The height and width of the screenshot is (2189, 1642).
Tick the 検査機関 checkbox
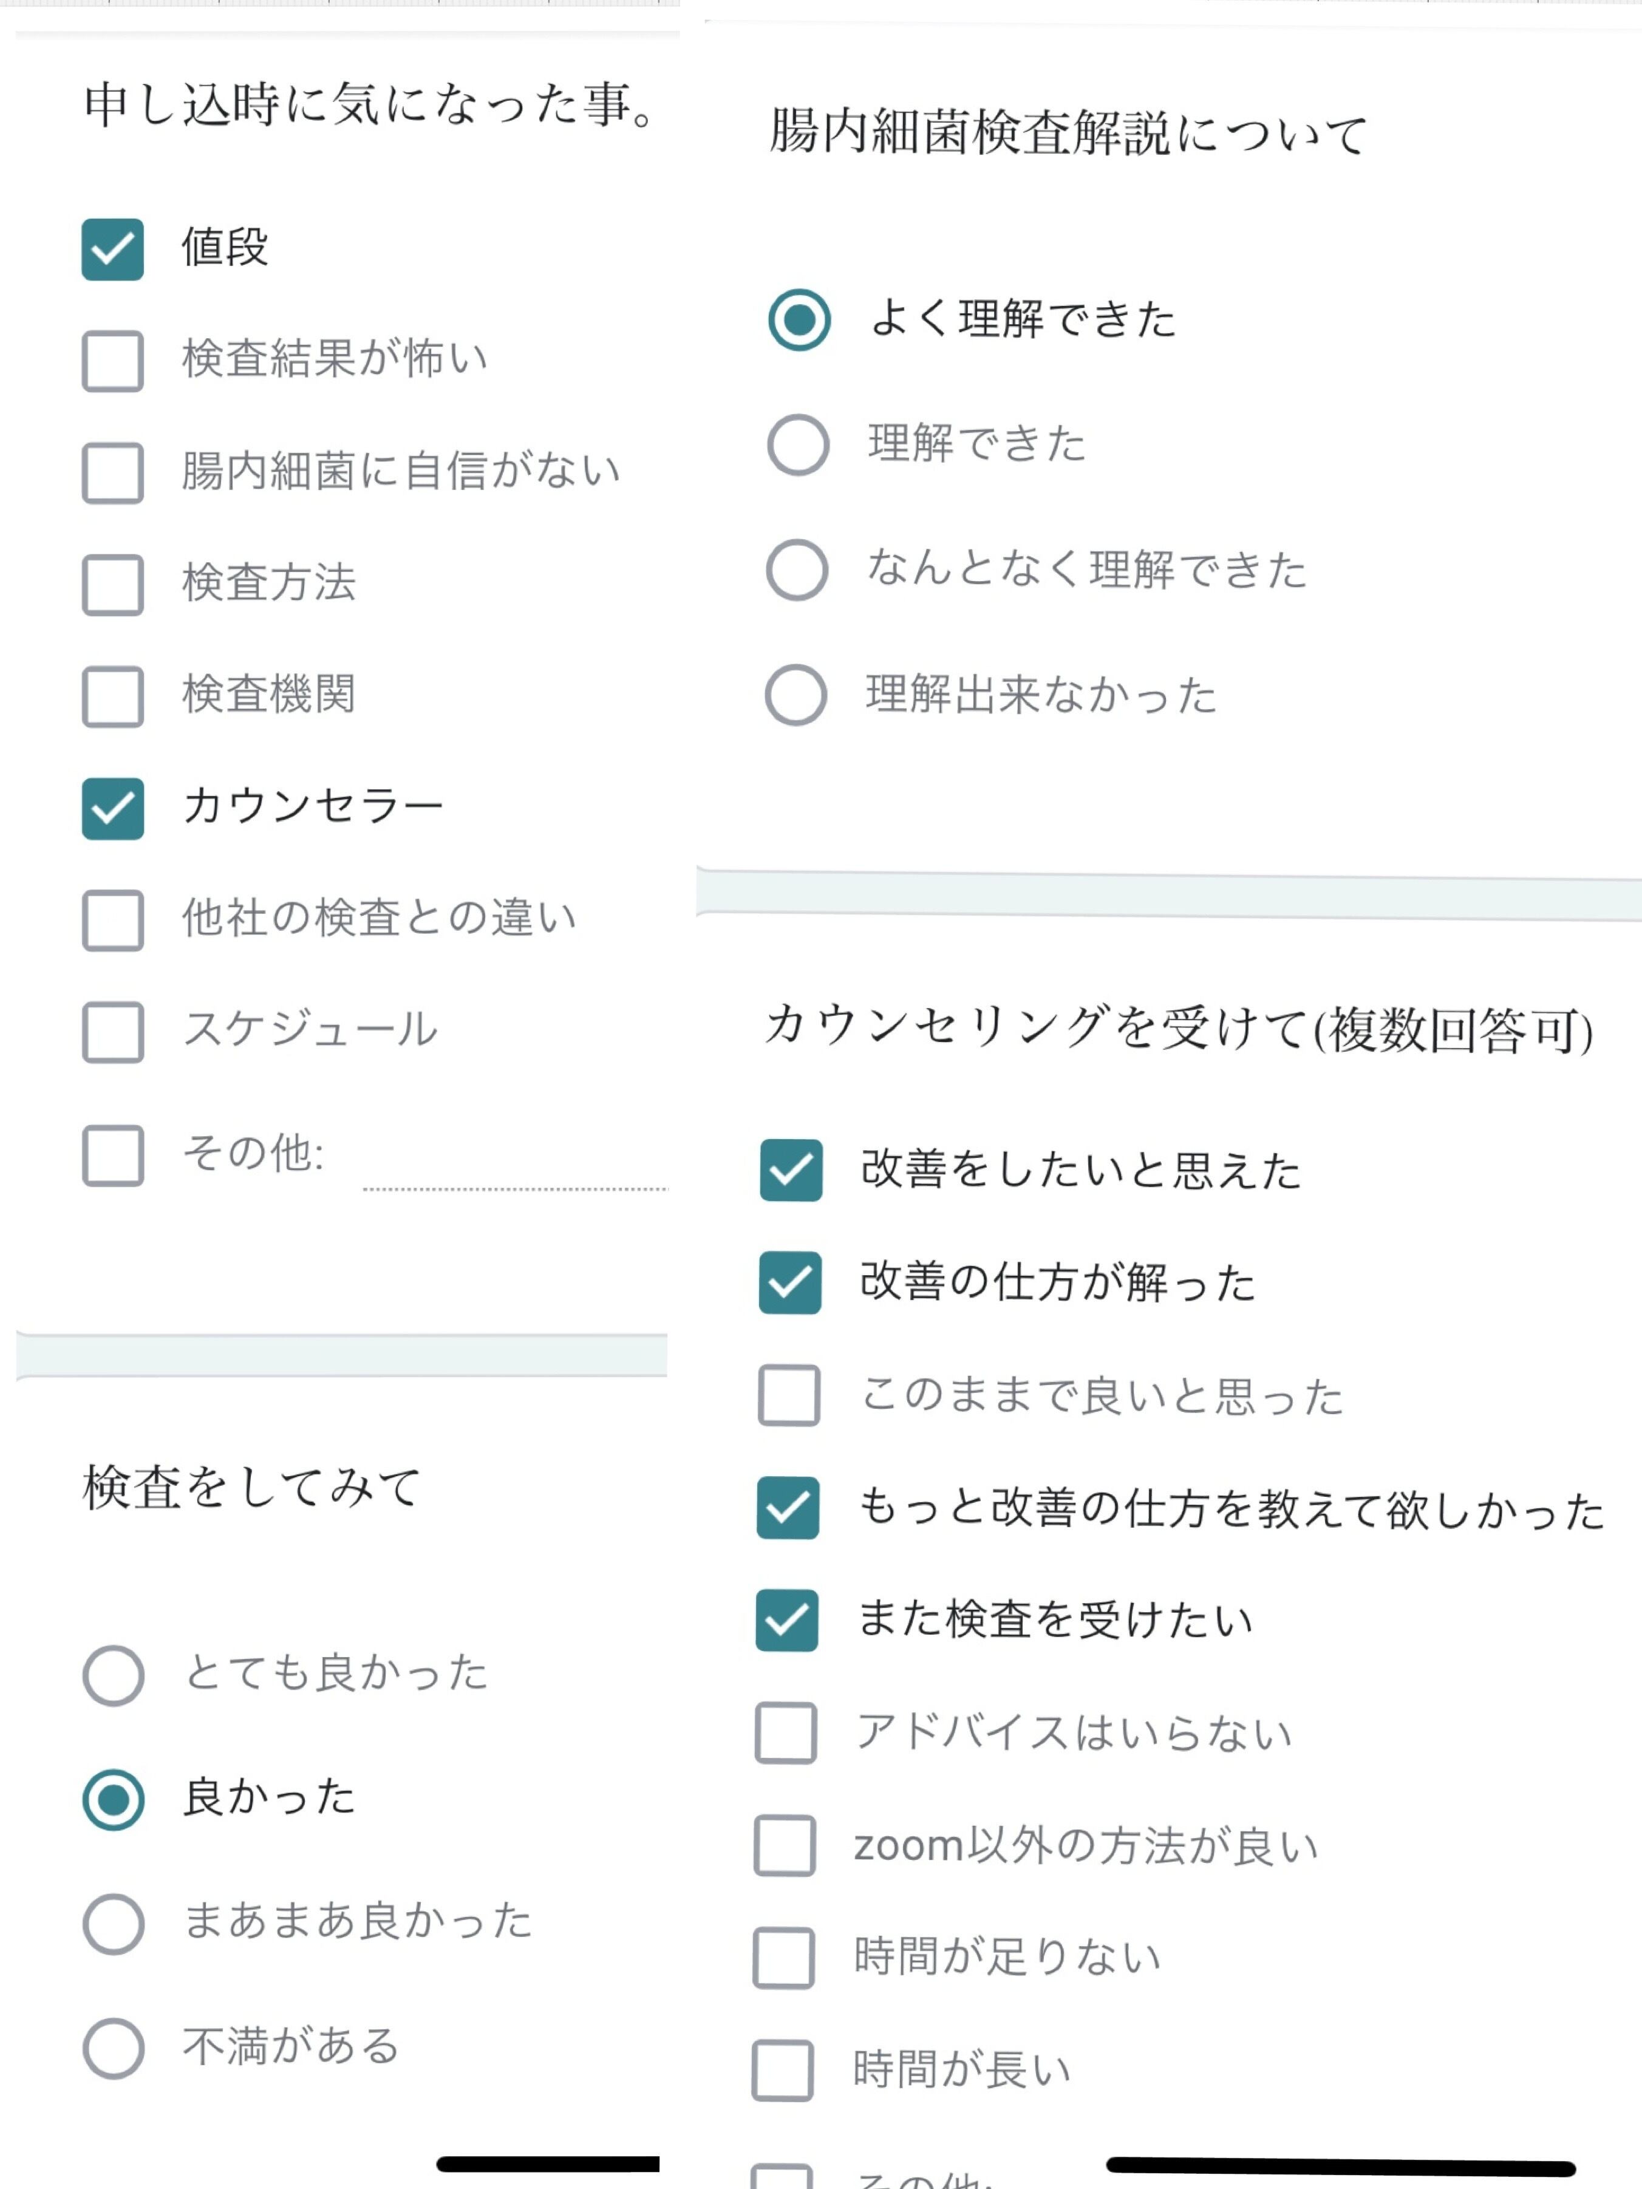pos(112,696)
